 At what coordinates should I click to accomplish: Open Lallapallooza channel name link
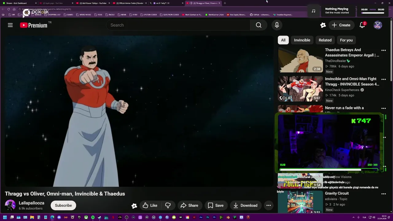[x=31, y=203]
